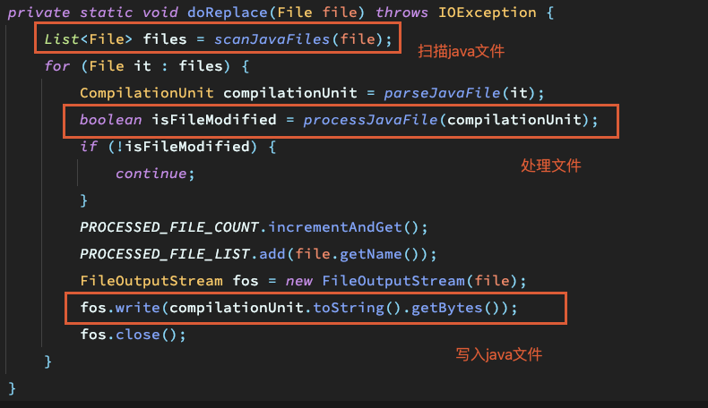Click processJavaFile method call
This screenshot has width=708, height=408.
[370, 120]
